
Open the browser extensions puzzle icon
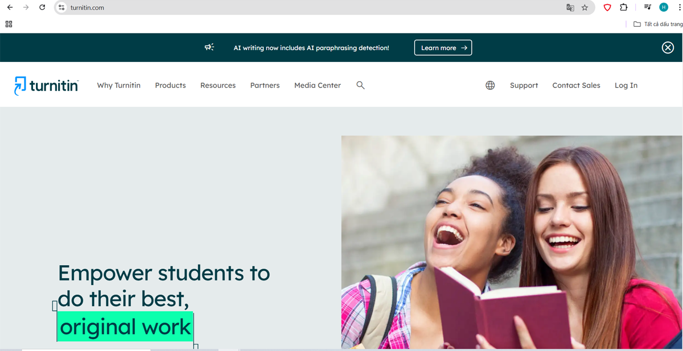pos(624,7)
